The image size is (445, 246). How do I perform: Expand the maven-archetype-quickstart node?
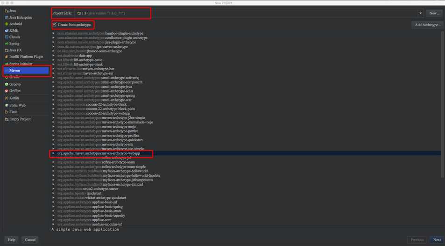(53, 140)
